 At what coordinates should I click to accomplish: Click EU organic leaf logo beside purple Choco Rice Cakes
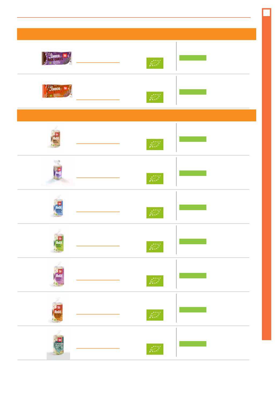155,63
